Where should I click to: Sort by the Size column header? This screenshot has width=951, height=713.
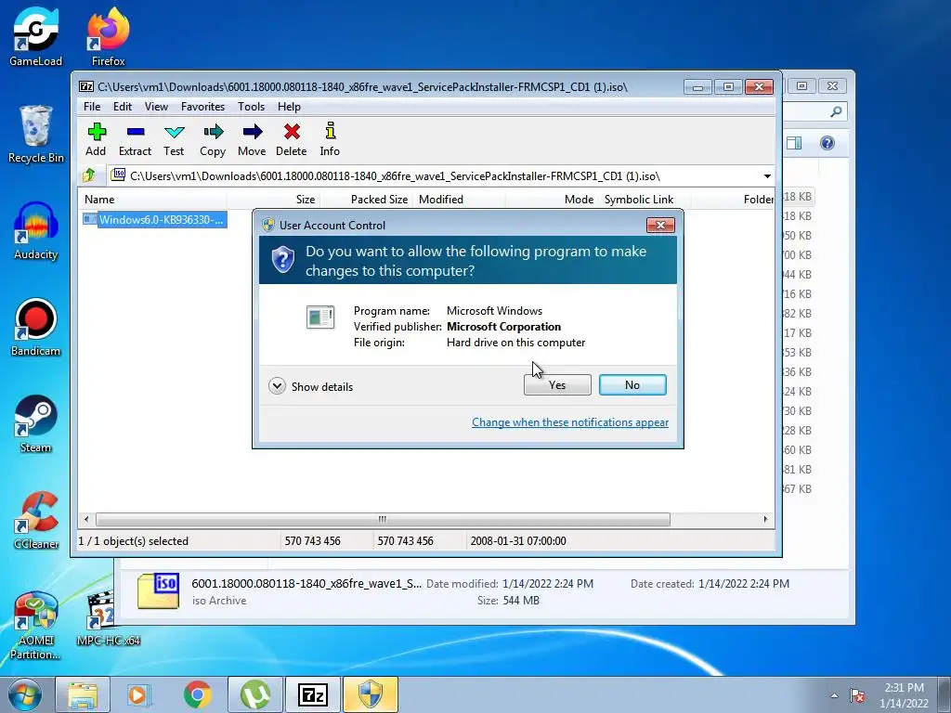[274, 200]
